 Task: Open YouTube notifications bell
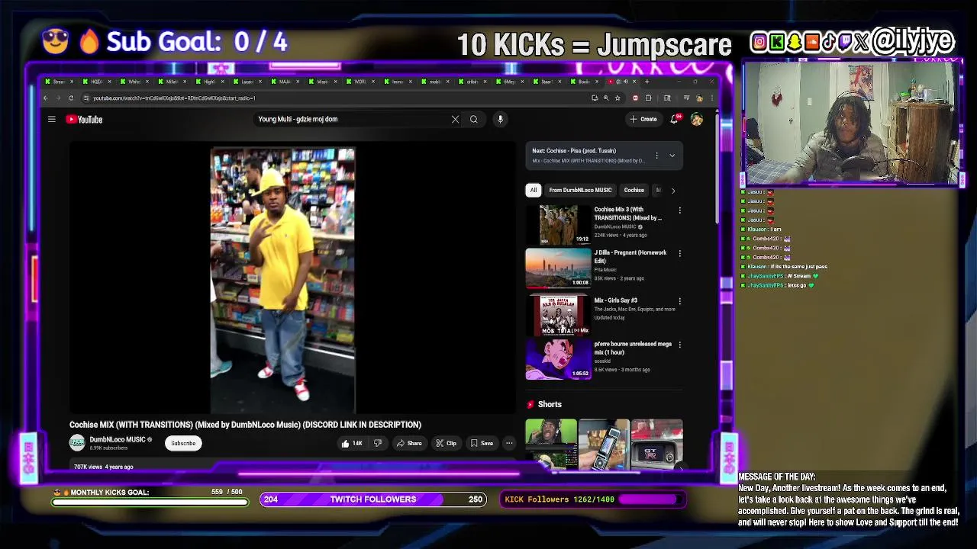(674, 119)
